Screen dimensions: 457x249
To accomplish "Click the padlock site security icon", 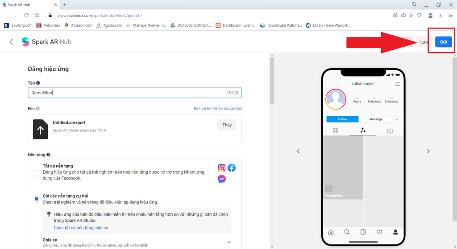I will click(x=50, y=16).
